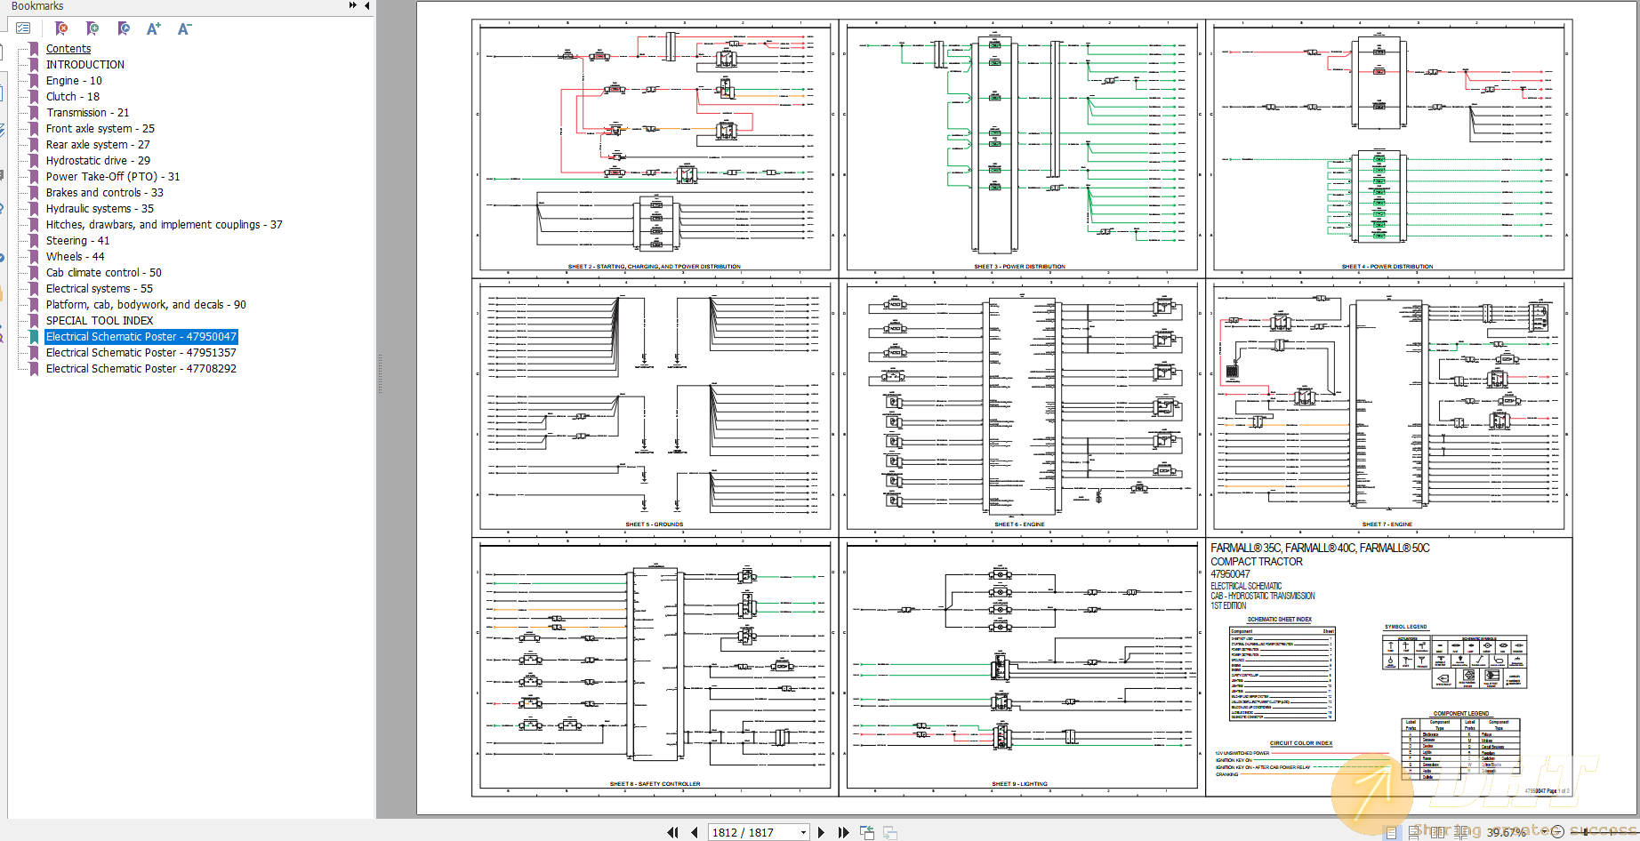This screenshot has width=1640, height=841.
Task: Collapse the Bookmarks side panel
Action: pyautogui.click(x=366, y=5)
